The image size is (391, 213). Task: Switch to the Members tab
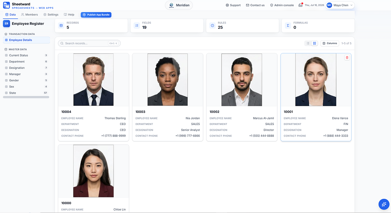click(x=29, y=15)
